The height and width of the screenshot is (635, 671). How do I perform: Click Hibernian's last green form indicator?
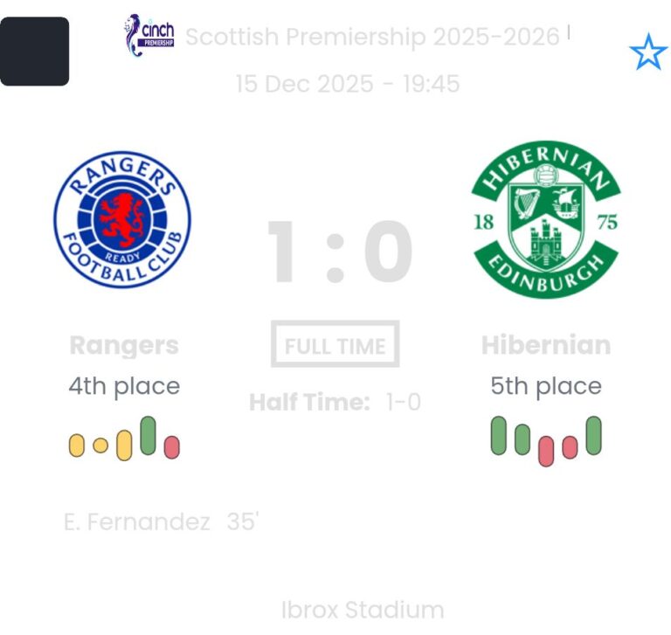tap(593, 435)
